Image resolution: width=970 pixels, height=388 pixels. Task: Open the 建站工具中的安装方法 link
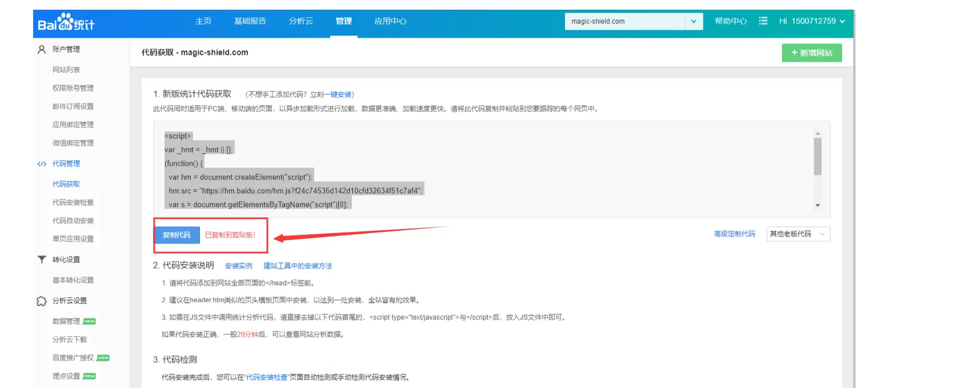(x=298, y=266)
